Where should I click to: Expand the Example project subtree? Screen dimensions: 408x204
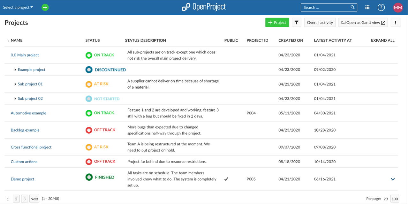(15, 70)
